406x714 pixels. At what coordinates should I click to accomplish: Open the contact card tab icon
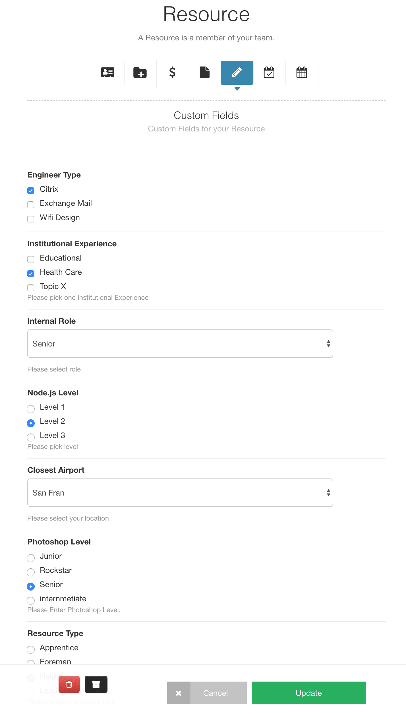coord(108,73)
